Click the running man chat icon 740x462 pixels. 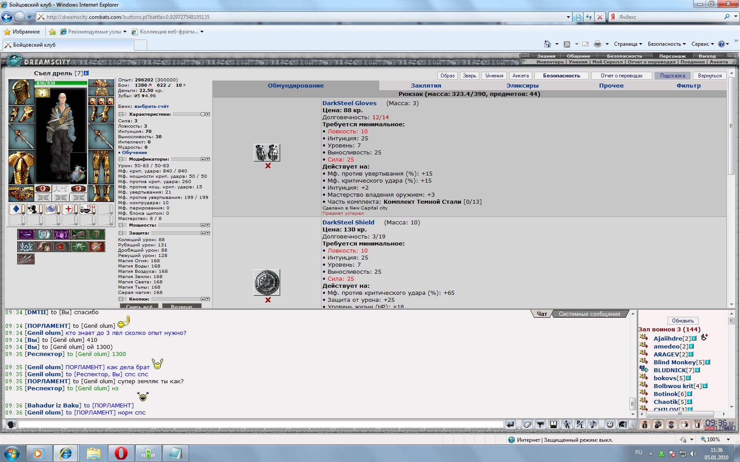tap(566, 425)
